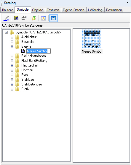Click the Symbole root folder icon
Viewport: 131px width, 165px height.
click(12, 32)
